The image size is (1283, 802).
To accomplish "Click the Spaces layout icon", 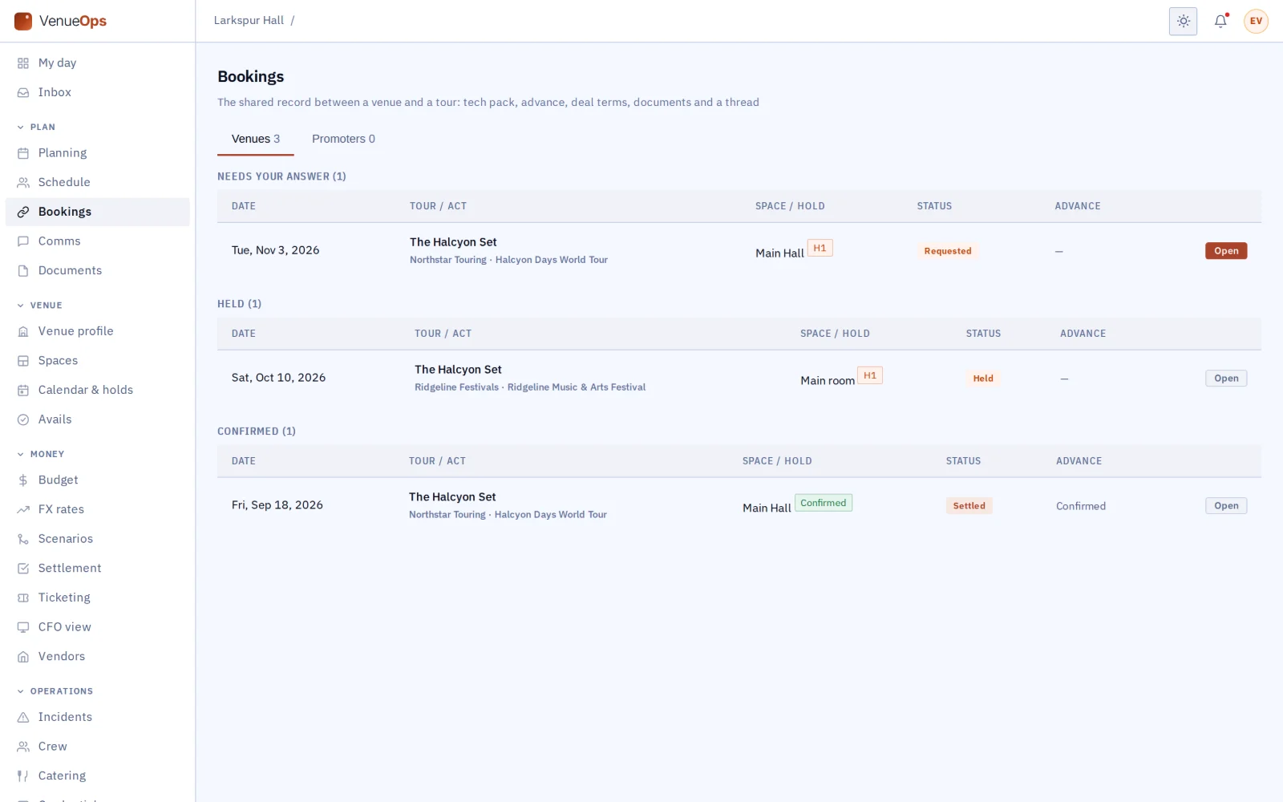I will tap(23, 361).
